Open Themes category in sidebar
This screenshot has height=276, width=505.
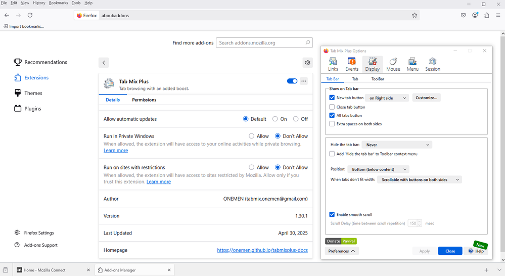point(28,93)
